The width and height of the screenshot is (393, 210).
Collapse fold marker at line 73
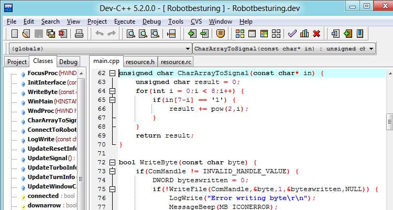[x=112, y=171]
